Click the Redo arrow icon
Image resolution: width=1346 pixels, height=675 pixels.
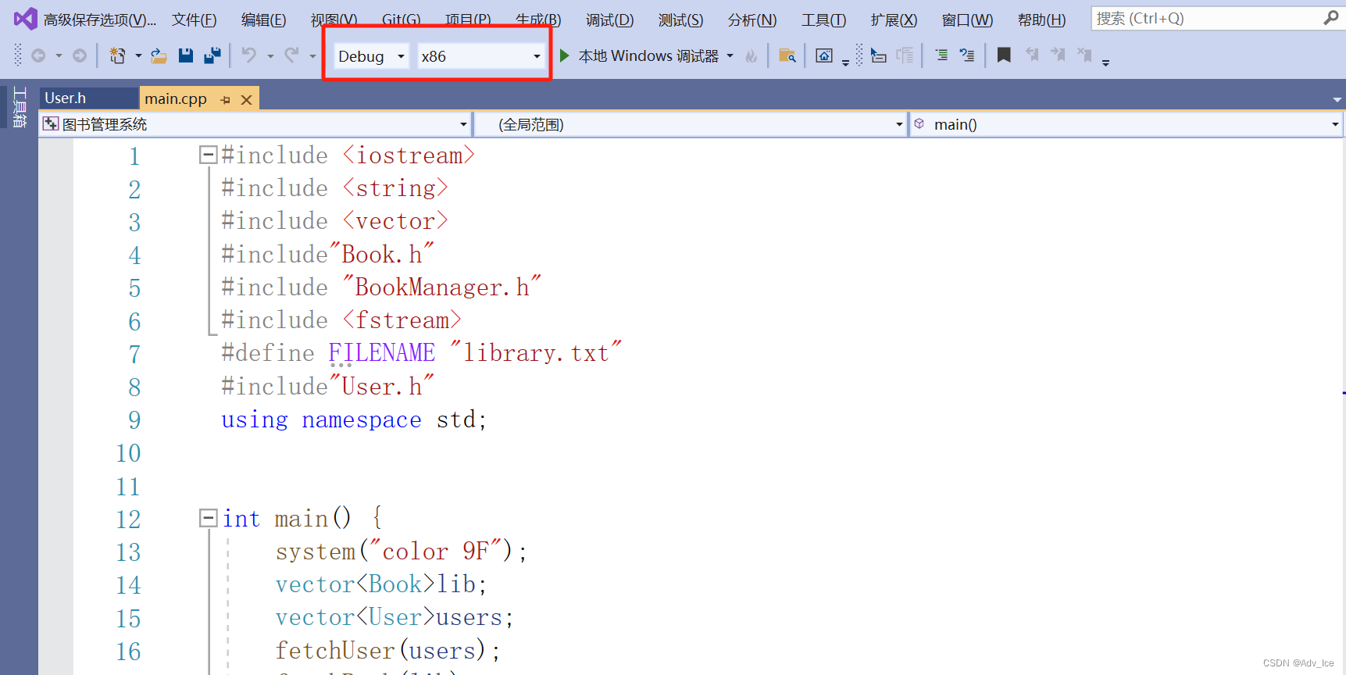(291, 55)
